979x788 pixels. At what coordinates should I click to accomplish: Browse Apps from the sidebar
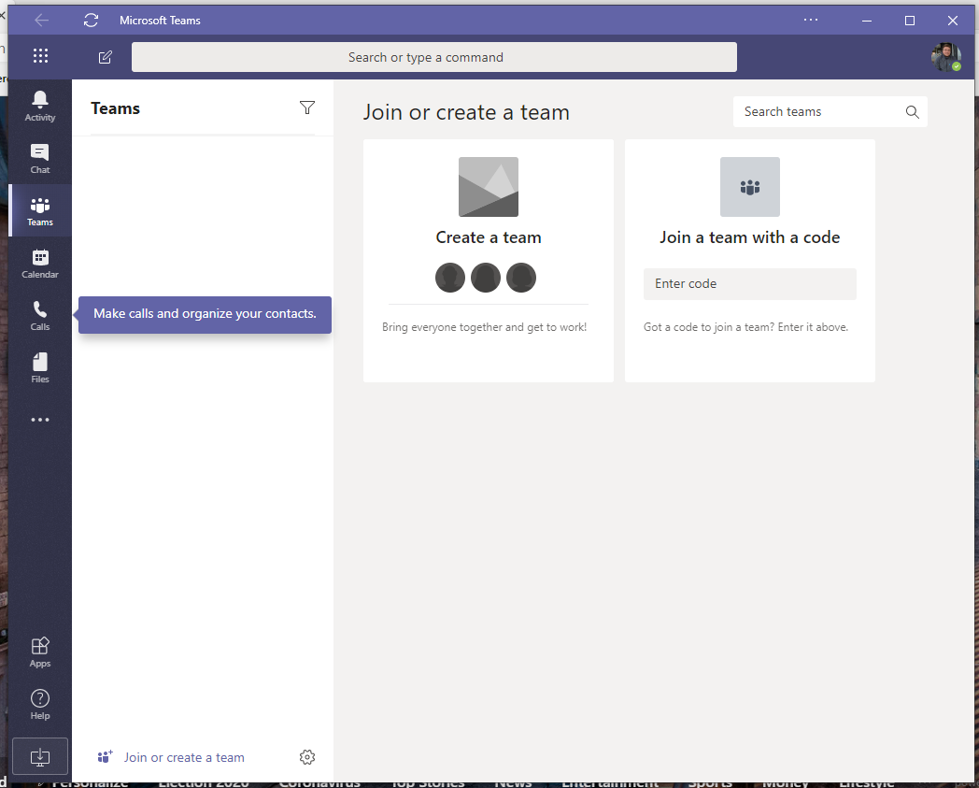(39, 652)
